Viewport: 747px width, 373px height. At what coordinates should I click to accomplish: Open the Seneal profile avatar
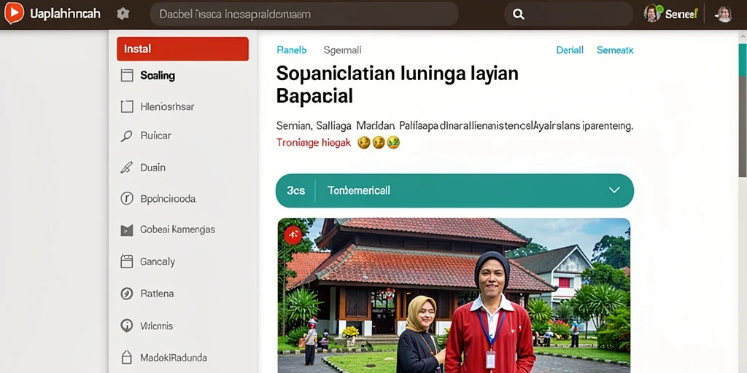(651, 14)
